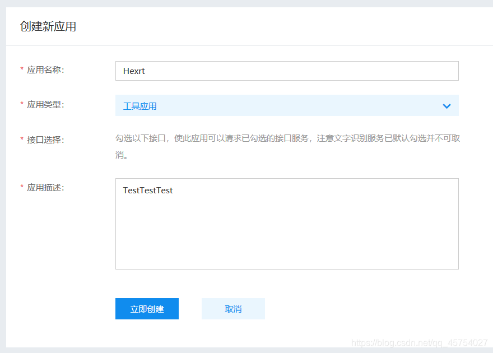Click the 应用类型 label
493x353 pixels.
[x=45, y=105]
